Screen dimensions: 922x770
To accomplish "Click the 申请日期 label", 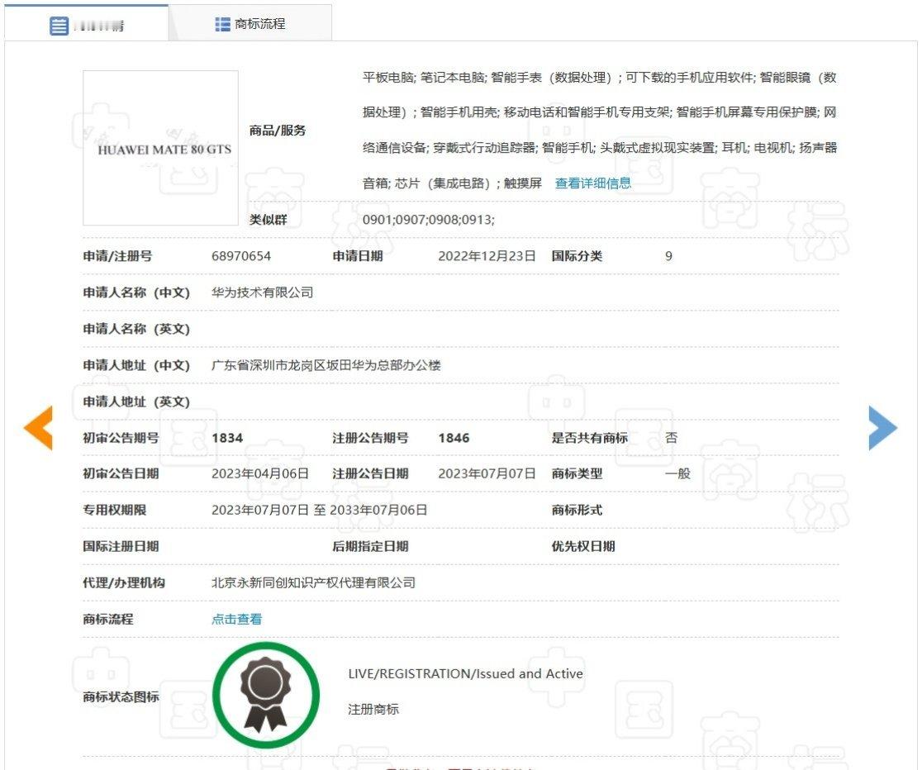I will point(358,256).
